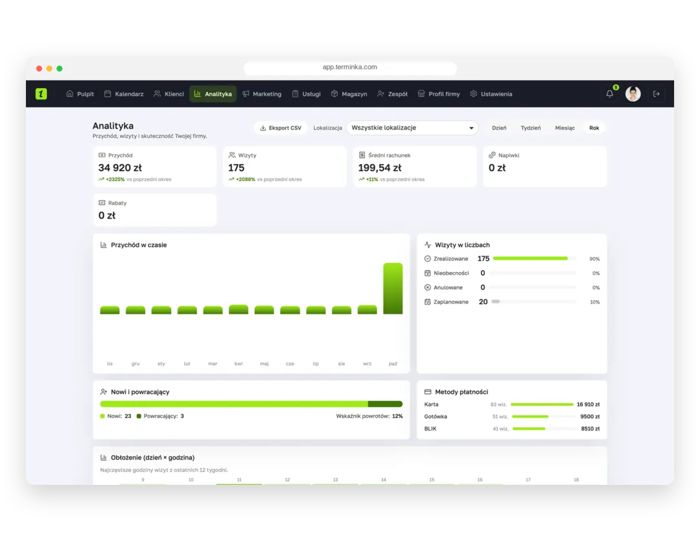Click the app.terminka.com address bar
The image size is (700, 560).
(x=350, y=67)
